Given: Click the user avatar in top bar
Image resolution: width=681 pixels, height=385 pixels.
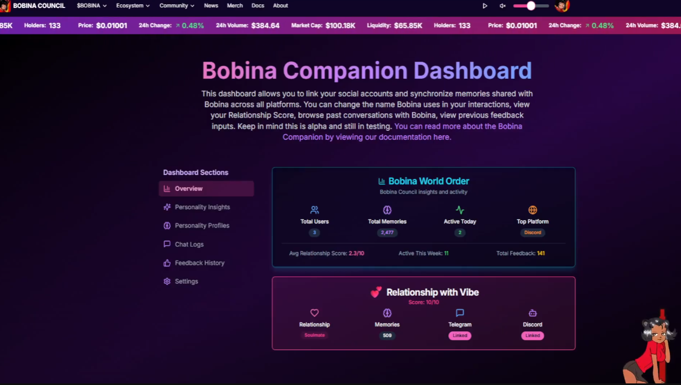Looking at the screenshot, I should [562, 6].
